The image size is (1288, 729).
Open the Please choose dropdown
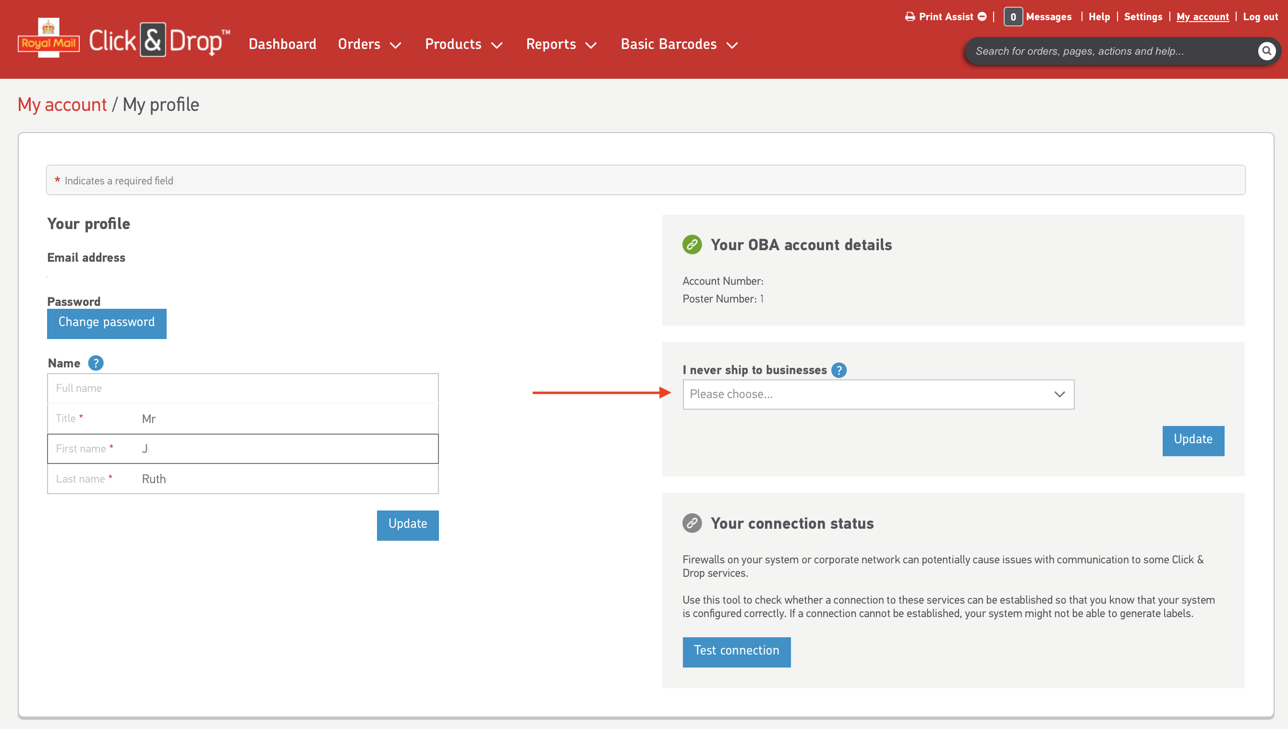coord(878,395)
